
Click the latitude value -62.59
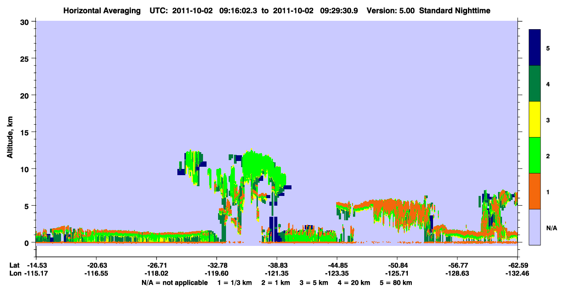[x=517, y=265]
